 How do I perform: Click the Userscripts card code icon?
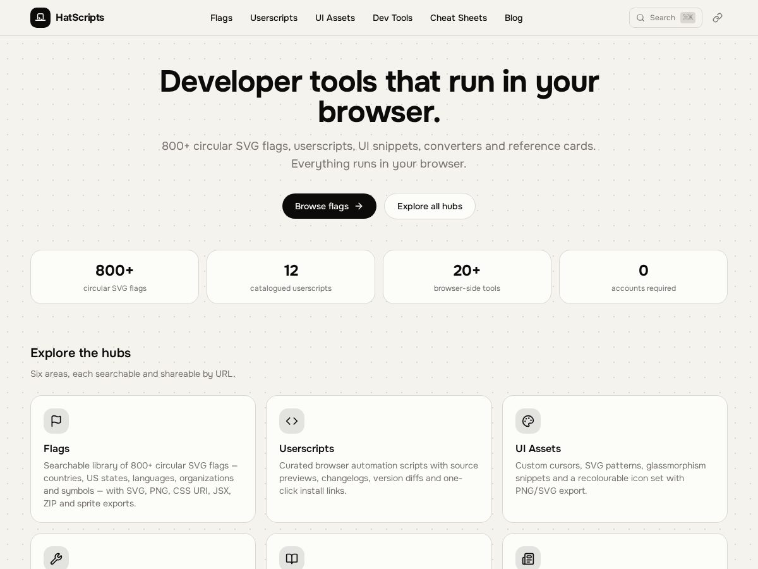292,421
